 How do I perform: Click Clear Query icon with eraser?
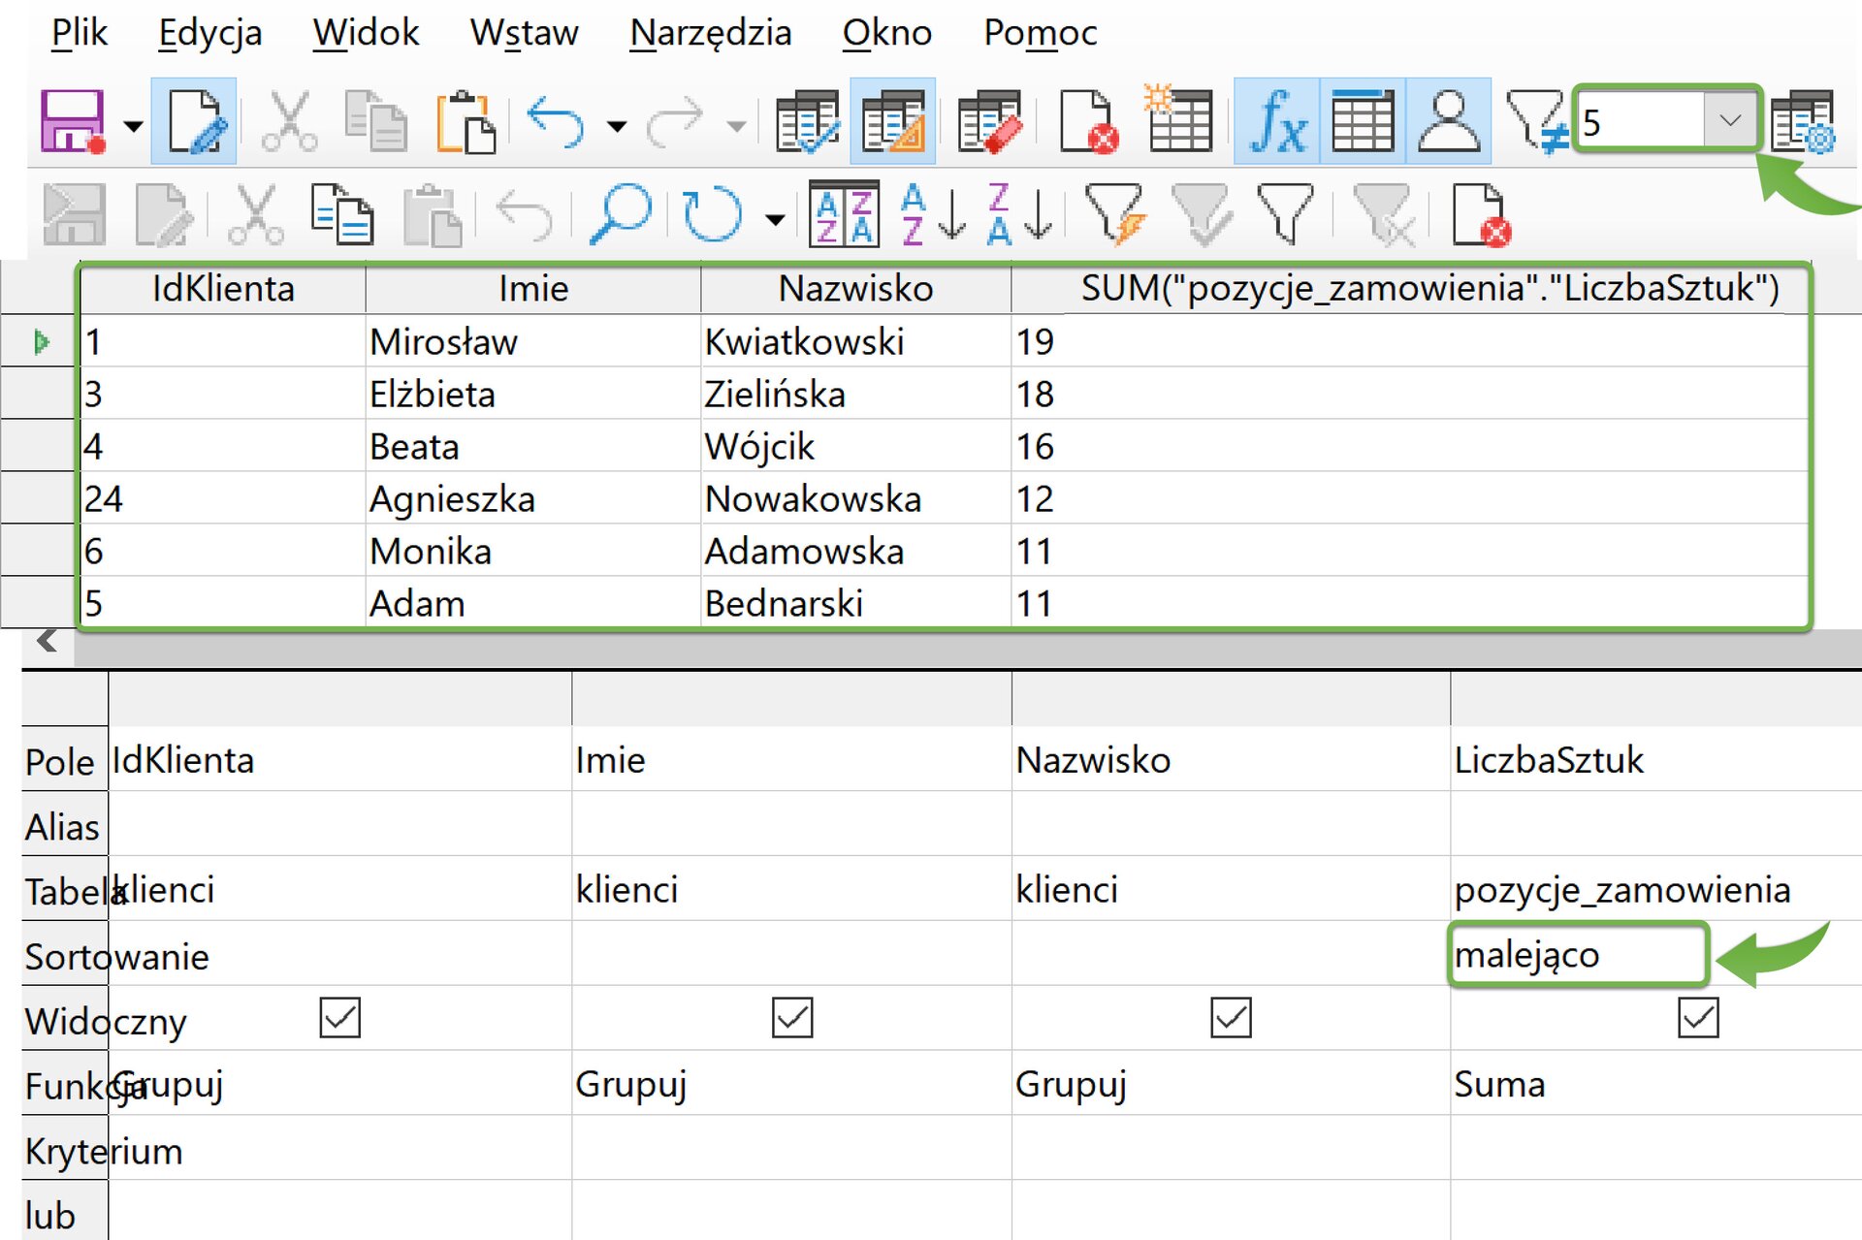(x=990, y=122)
